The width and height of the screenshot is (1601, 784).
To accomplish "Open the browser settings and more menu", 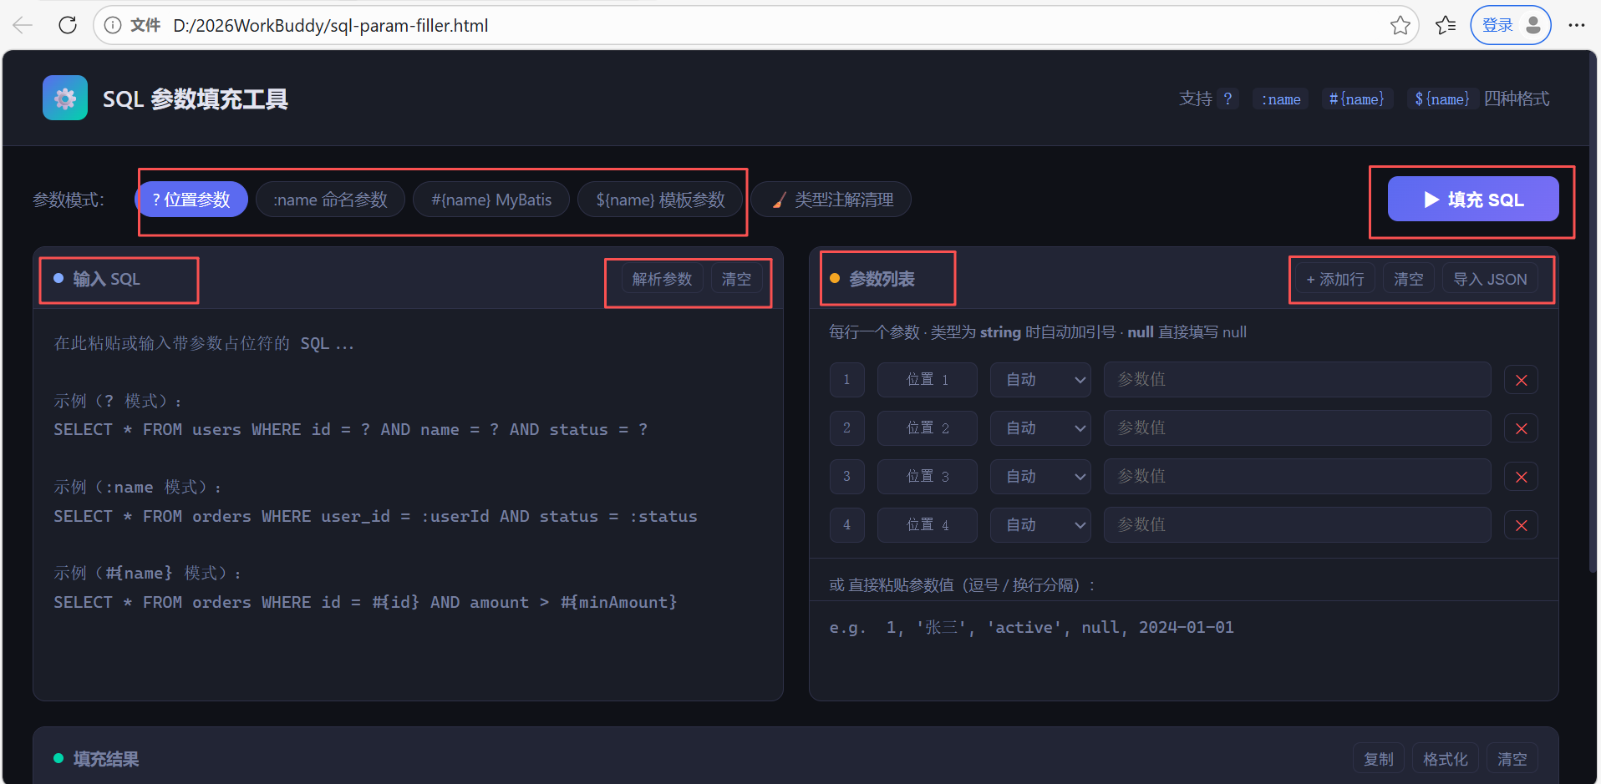I will 1577,25.
